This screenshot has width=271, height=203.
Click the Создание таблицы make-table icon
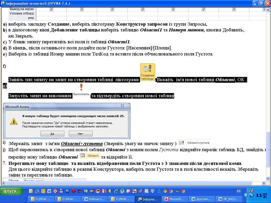pos(147,72)
